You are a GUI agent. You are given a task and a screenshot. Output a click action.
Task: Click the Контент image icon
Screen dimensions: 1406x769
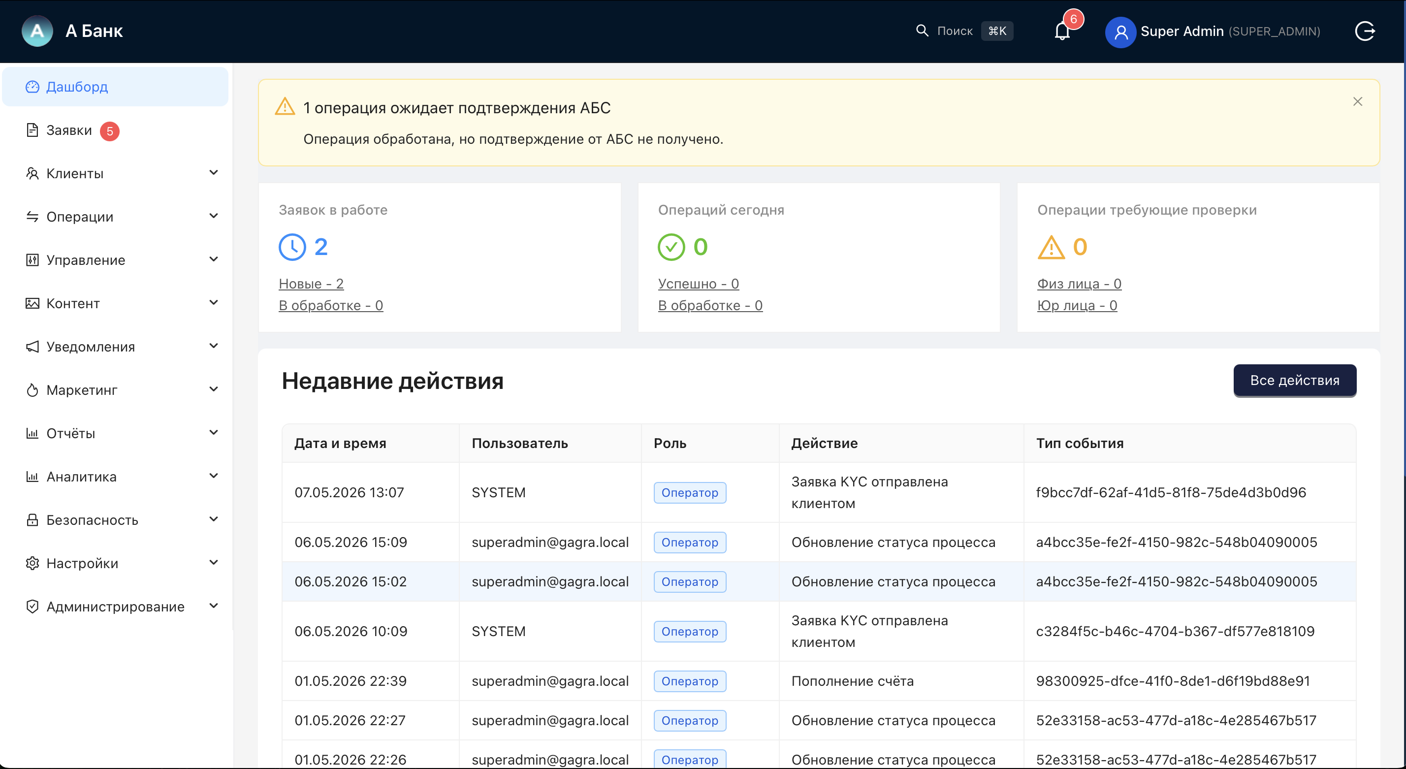coord(32,303)
